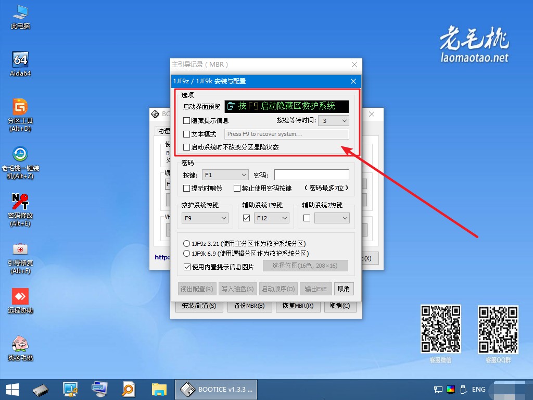Launch the Aida64 desktop icon

20,64
